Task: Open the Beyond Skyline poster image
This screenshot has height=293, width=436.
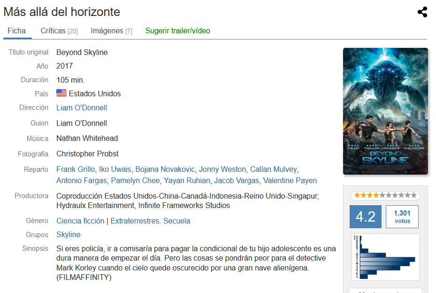Action: pos(385,111)
